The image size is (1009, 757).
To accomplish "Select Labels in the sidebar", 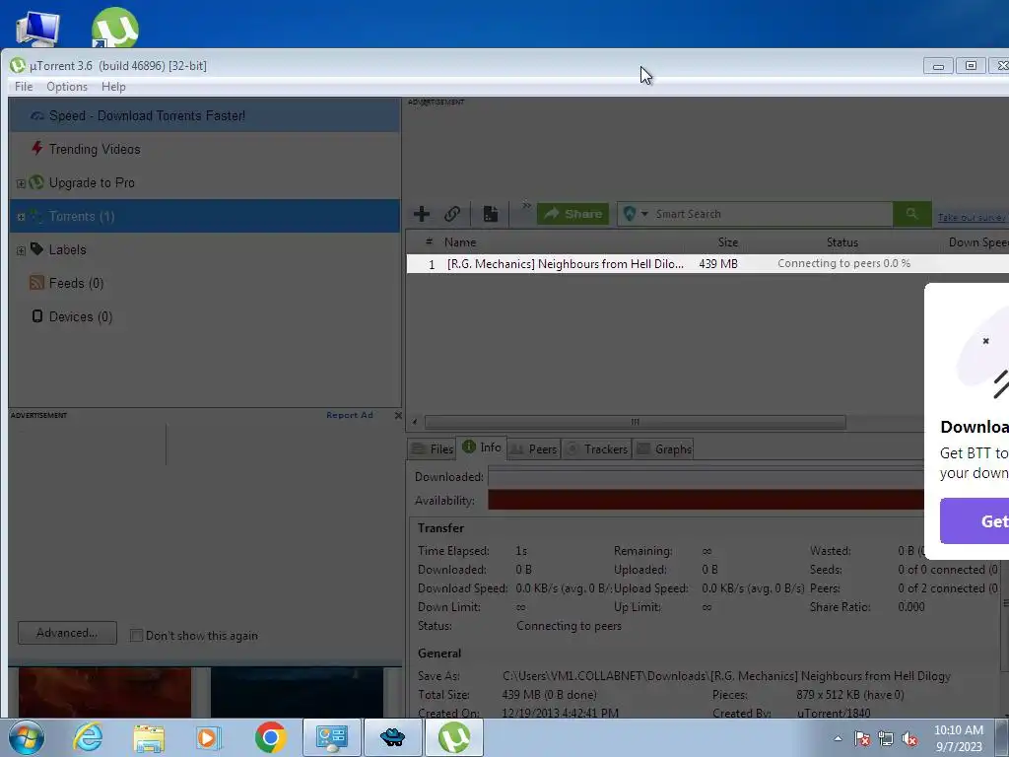I will tap(205, 249).
